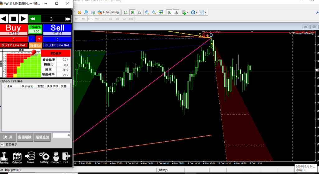
Task: Increase lot with red plus button
Action: tap(39, 39)
